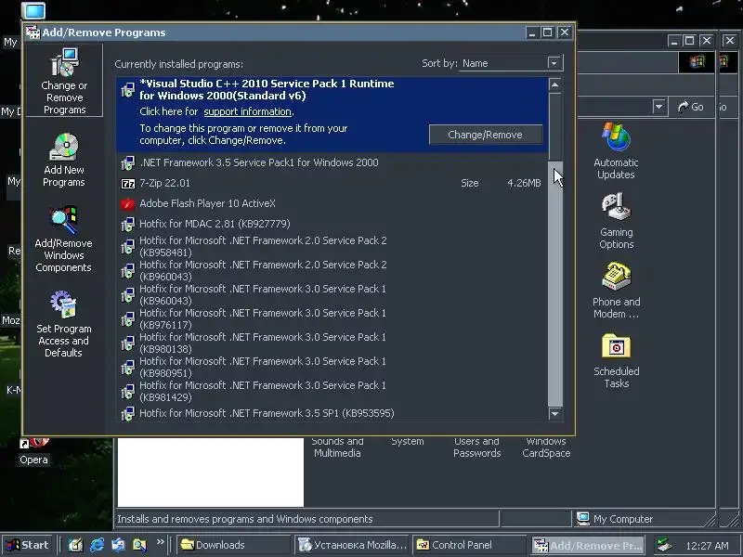Click icon of the KB953595 hotfix entry
743x557 pixels.
127,414
